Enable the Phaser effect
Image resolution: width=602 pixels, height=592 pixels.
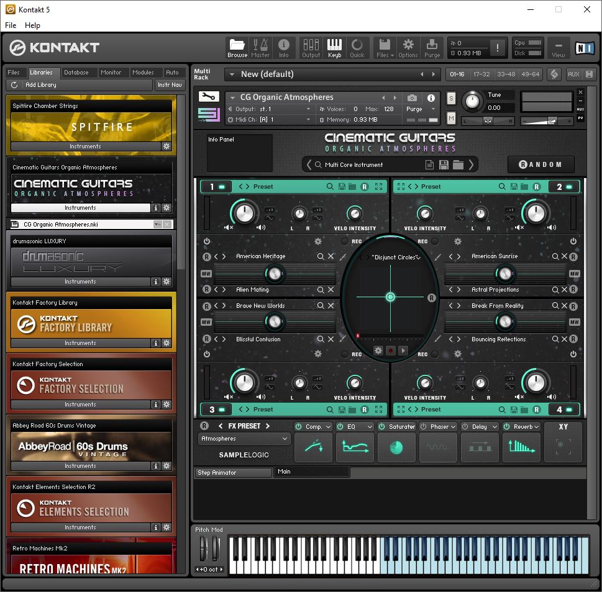423,426
